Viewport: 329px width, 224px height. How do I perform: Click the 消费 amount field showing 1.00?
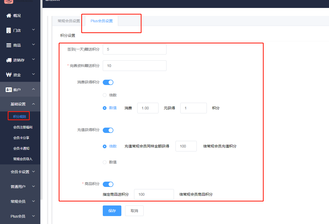click(148, 108)
